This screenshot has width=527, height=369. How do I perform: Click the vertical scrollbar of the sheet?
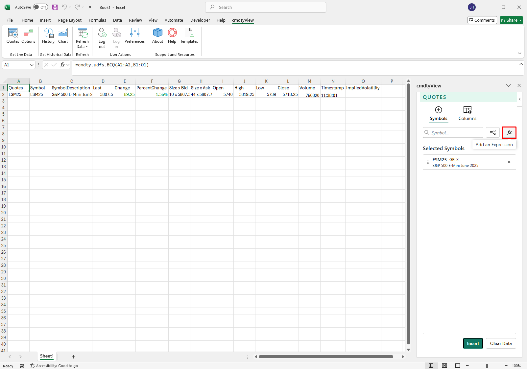coord(408,214)
